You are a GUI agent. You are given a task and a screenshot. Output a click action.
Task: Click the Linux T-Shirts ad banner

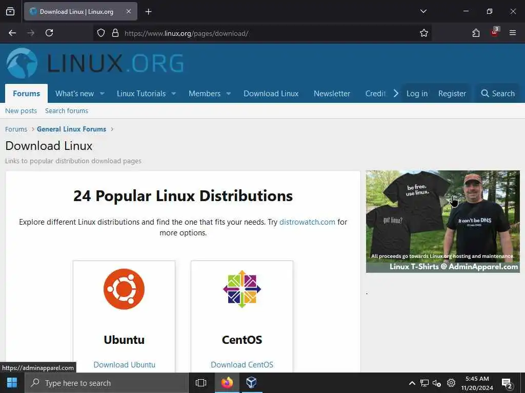(442, 222)
